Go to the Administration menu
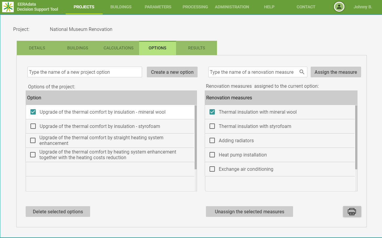This screenshot has width=382, height=238. [232, 7]
